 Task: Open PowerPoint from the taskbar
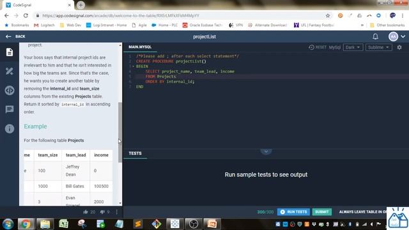[212, 224]
